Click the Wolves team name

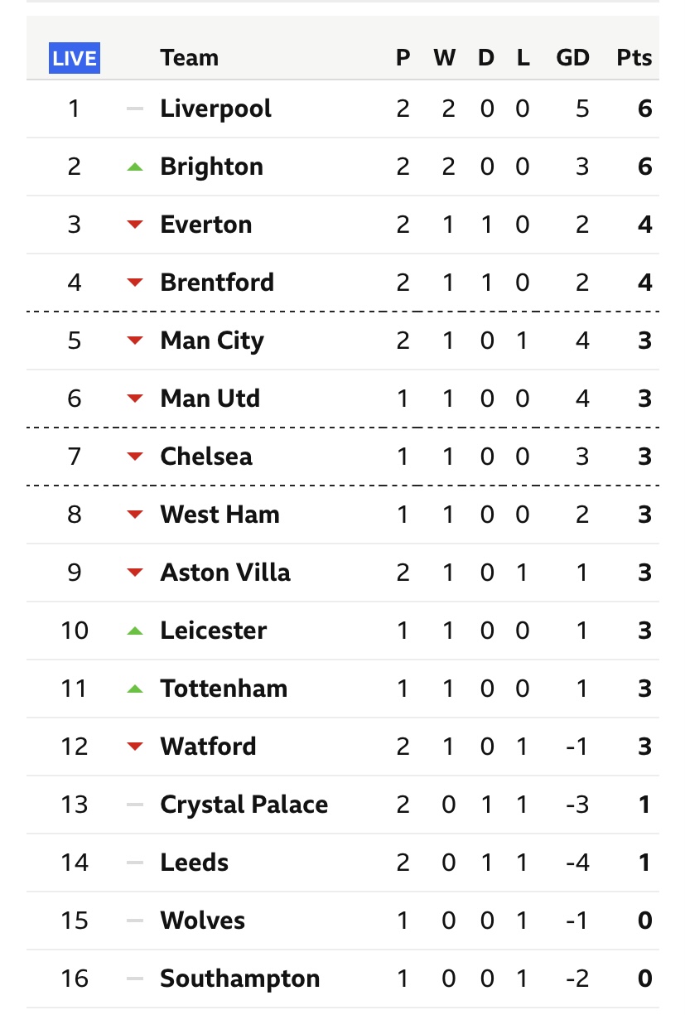(203, 921)
